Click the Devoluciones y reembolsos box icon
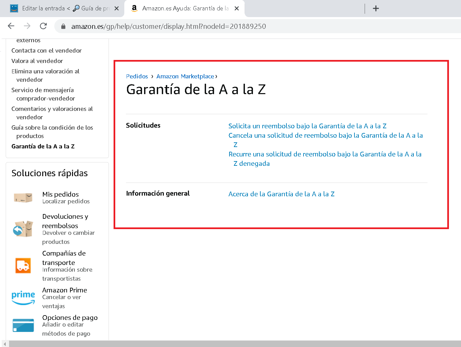This screenshot has height=347, width=461. pyautogui.click(x=23, y=229)
